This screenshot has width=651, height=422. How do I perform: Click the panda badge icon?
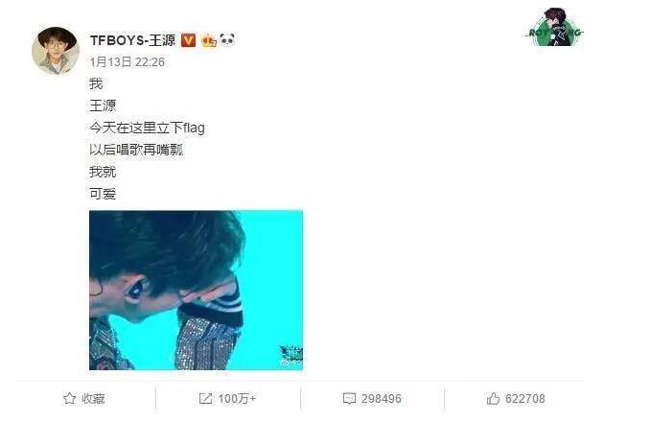click(227, 40)
